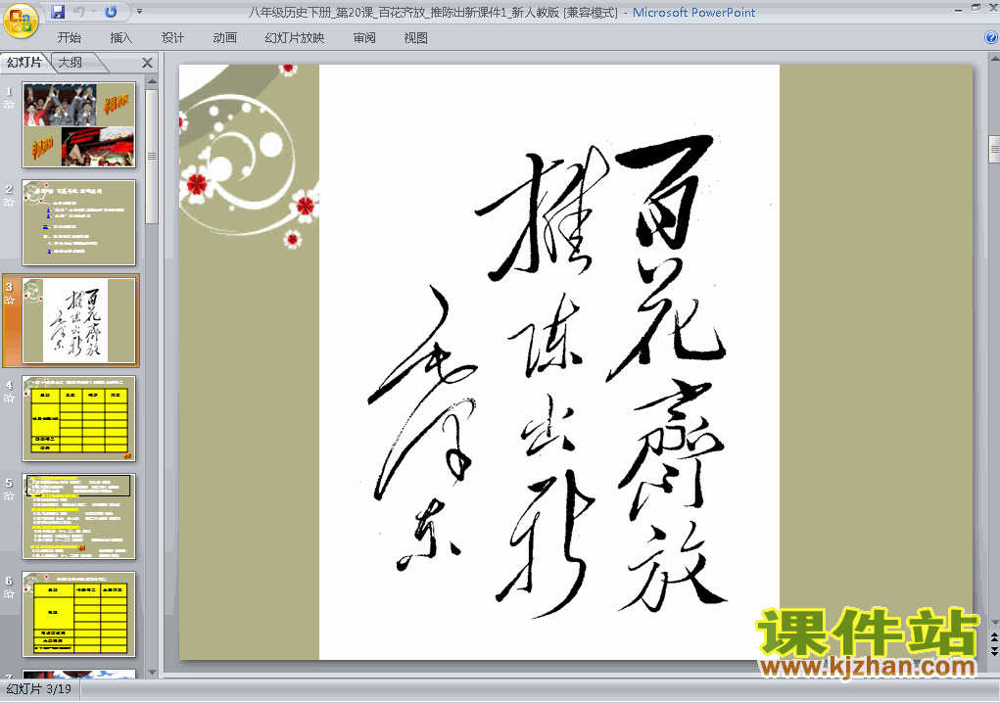Open the 插入 ribbon tab

coord(121,37)
